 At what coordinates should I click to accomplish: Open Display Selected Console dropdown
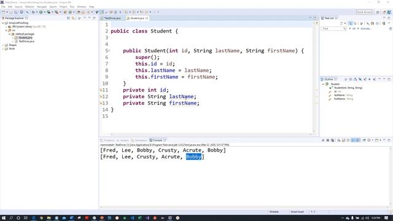tap(373, 141)
